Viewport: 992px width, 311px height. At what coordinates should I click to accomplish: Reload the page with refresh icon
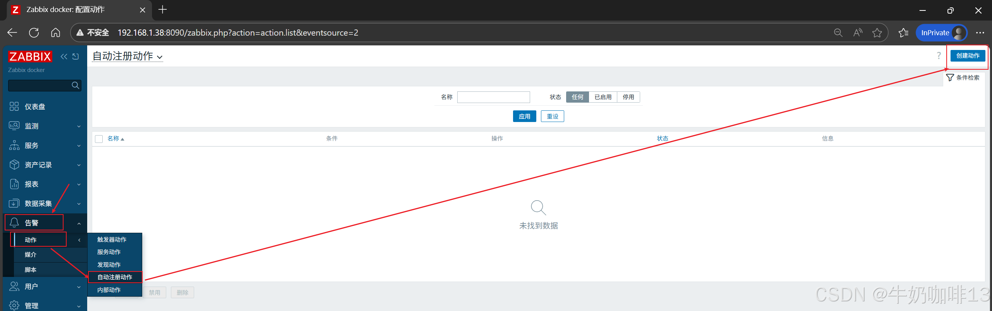click(34, 33)
